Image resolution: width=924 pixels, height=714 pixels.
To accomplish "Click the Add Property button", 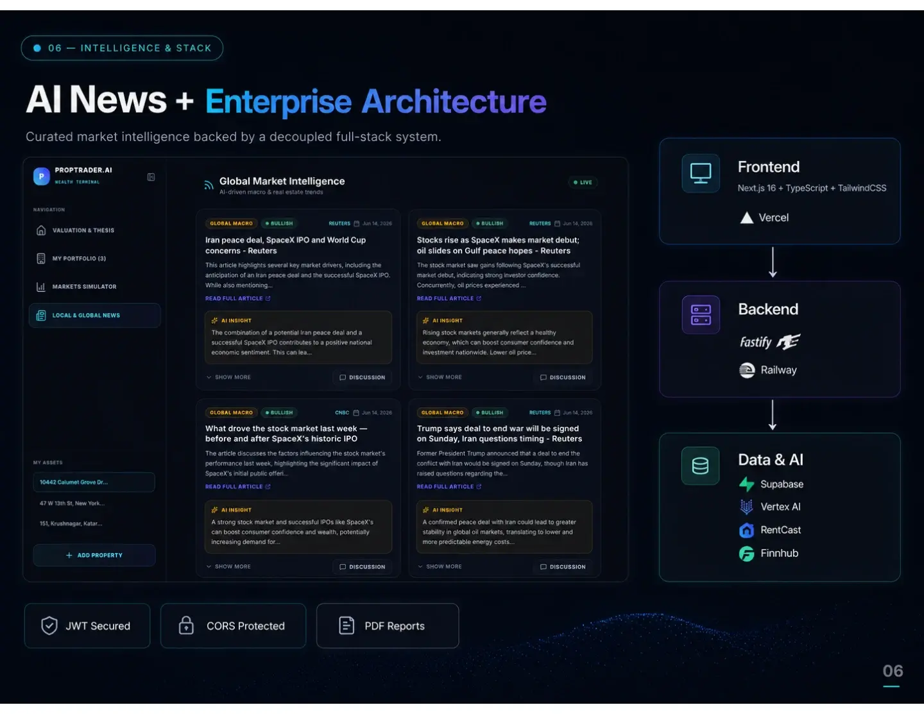I will point(94,556).
